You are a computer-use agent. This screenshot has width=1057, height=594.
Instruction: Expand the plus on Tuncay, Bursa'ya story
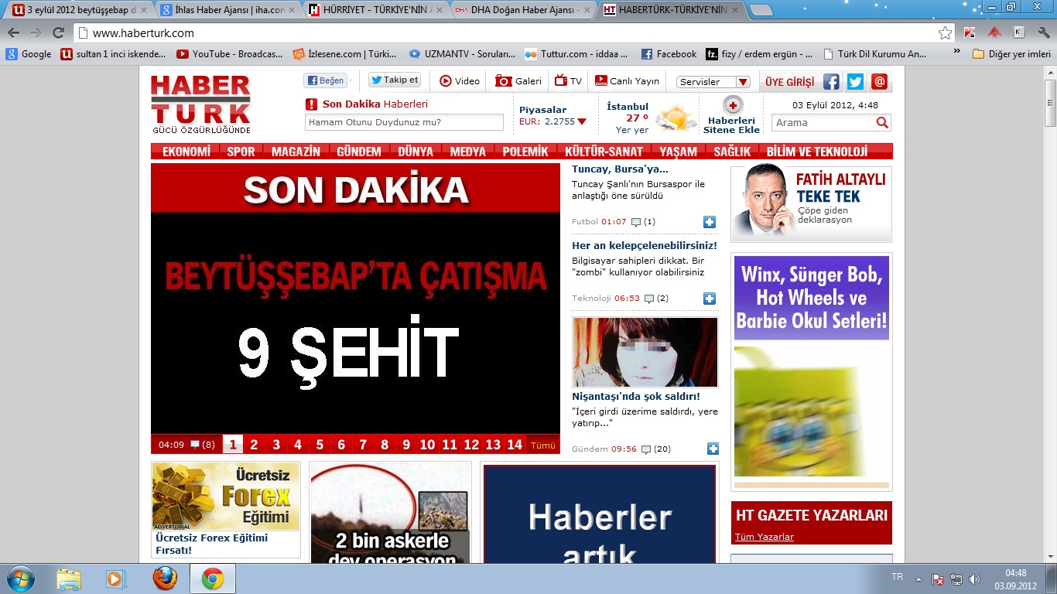coord(710,222)
